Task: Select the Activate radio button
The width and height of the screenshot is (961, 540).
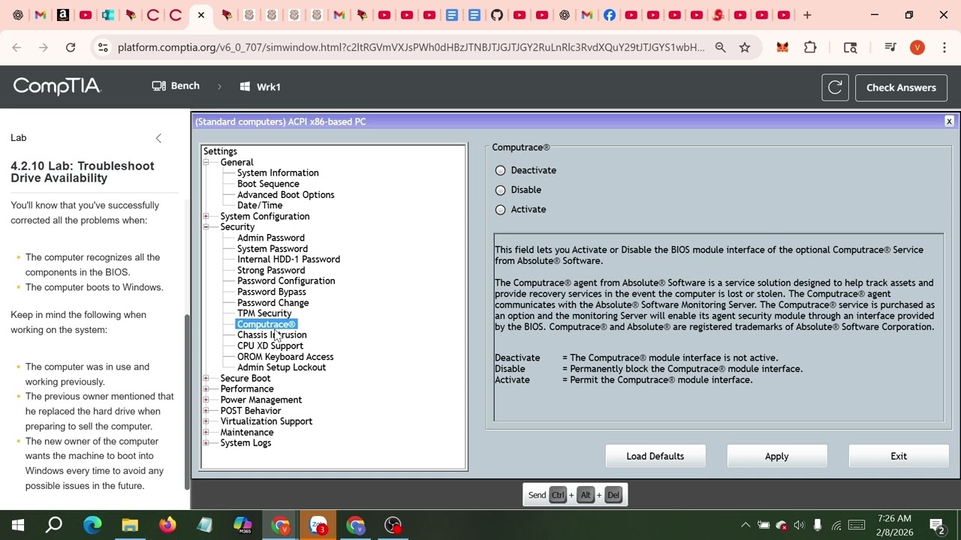Action: (x=501, y=209)
